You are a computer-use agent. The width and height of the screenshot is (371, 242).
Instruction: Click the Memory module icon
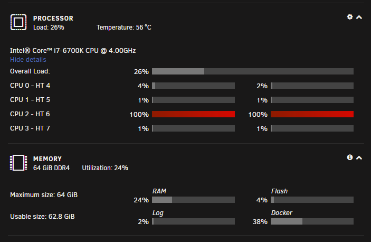click(18, 163)
